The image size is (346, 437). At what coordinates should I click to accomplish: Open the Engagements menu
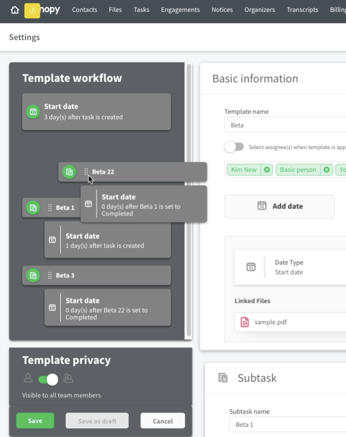pyautogui.click(x=180, y=10)
